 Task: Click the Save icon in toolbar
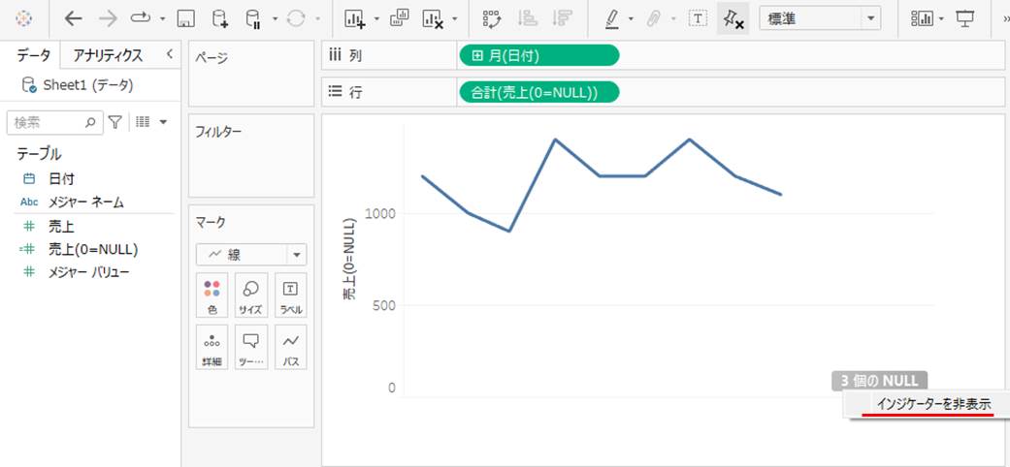point(186,18)
